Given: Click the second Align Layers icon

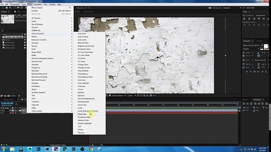Looking at the screenshot, I should [249, 19].
